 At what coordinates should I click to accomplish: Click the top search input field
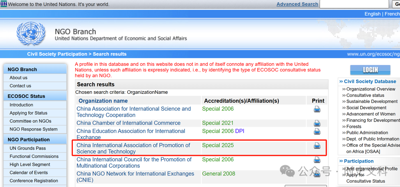coord(354,4)
